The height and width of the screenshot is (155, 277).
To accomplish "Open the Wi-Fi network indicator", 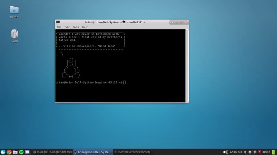I will 255,152.
